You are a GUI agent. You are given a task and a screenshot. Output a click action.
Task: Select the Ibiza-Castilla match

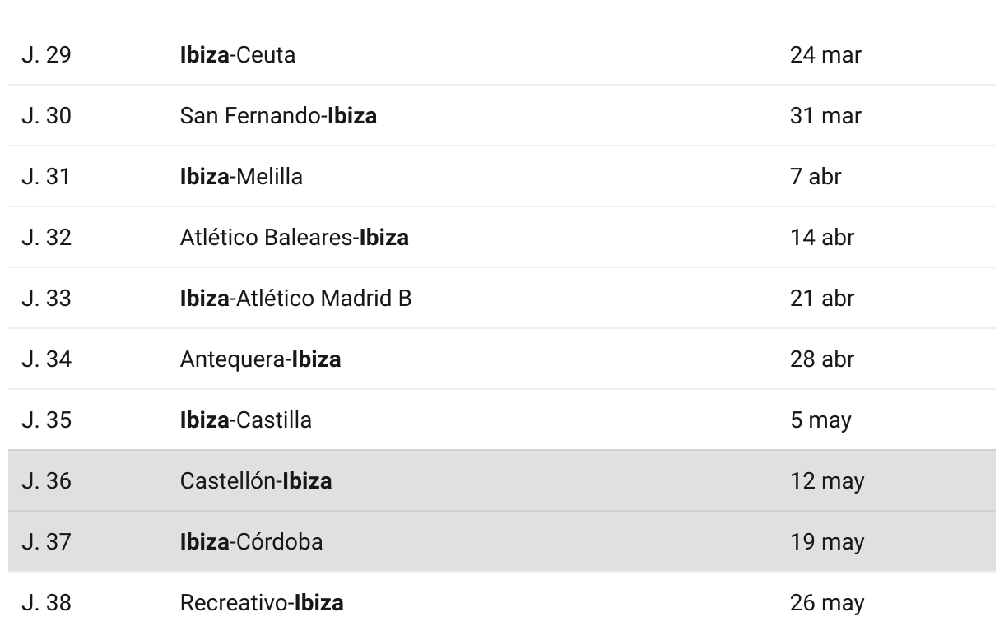click(245, 420)
